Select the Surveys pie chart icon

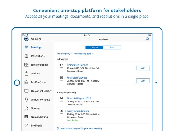pyautogui.click(x=27, y=108)
